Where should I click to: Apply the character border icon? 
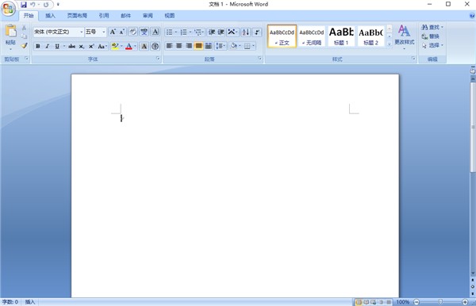(155, 32)
